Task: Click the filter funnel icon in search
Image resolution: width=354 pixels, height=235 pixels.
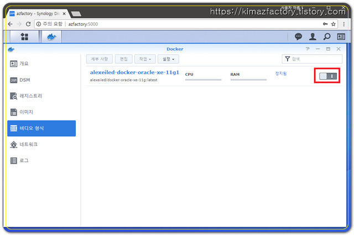Action: coord(287,59)
